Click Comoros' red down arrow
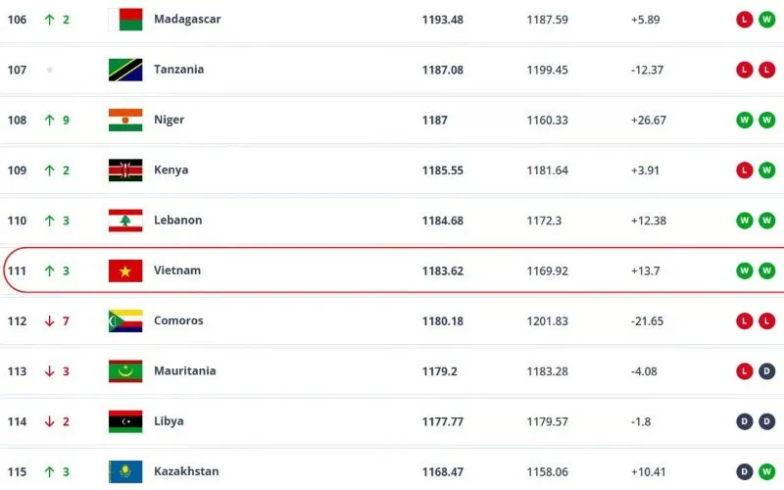Screen dimensions: 784x490 tap(49, 320)
